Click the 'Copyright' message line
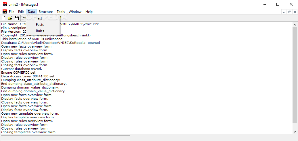The width and height of the screenshot is (298, 141). click(46, 35)
